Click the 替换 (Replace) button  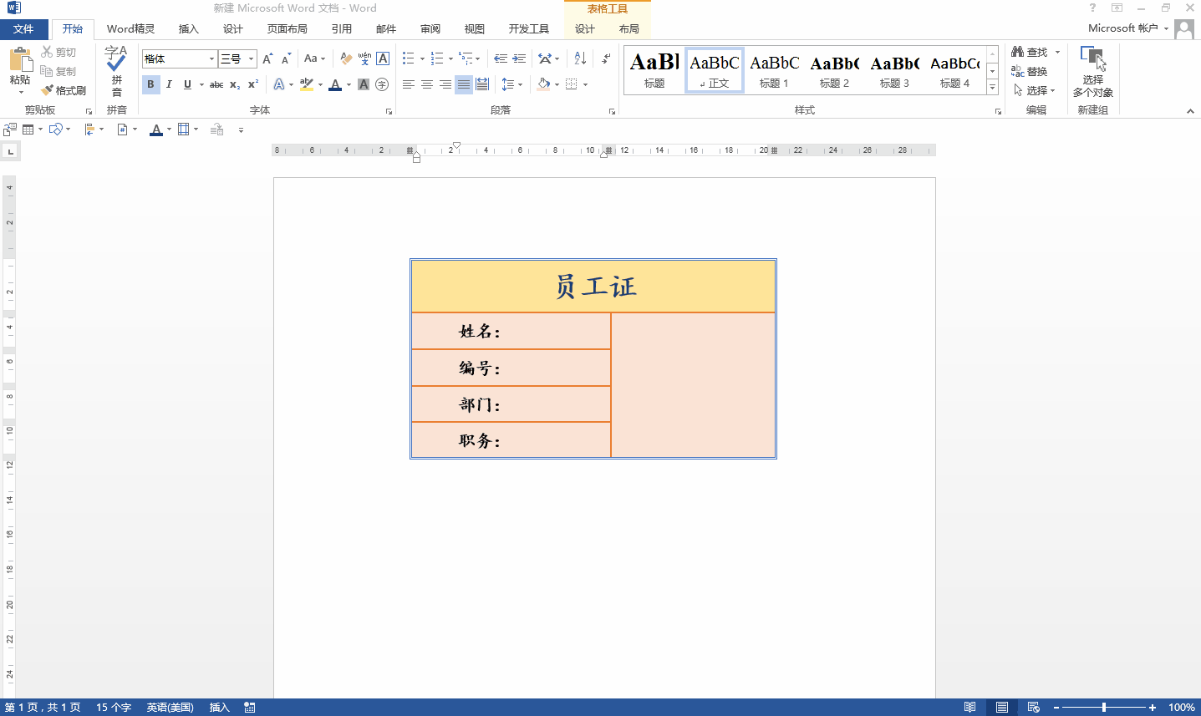point(1030,72)
